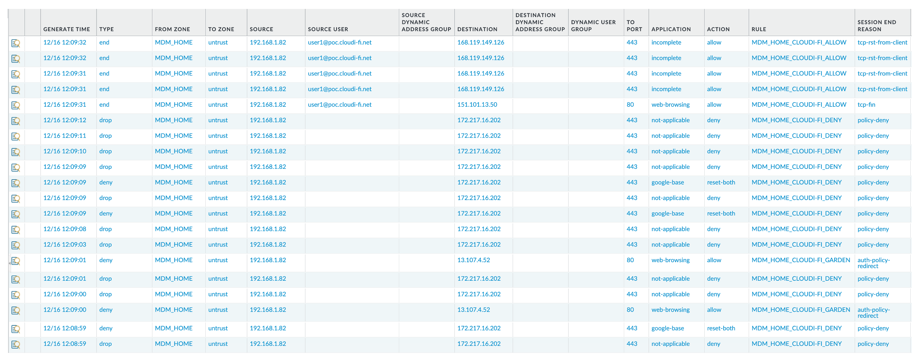The height and width of the screenshot is (360, 917).
Task: Open detail view for the first google-base deny row
Action: (x=16, y=183)
